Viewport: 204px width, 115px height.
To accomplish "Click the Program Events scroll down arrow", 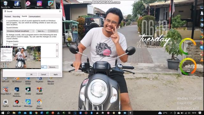I will point(57,56).
